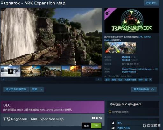Image resolution: width=163 pixels, height=130 pixels.
Task: Select the 动作 action tag
Action: click(x=140, y=80)
